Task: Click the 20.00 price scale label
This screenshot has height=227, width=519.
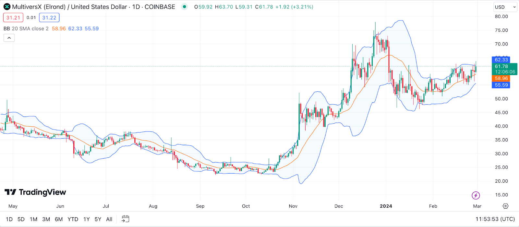Action: [501, 181]
